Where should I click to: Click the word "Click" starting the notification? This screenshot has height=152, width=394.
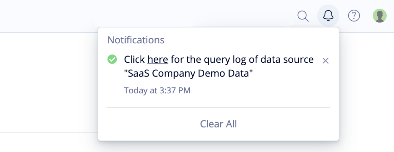click(135, 60)
